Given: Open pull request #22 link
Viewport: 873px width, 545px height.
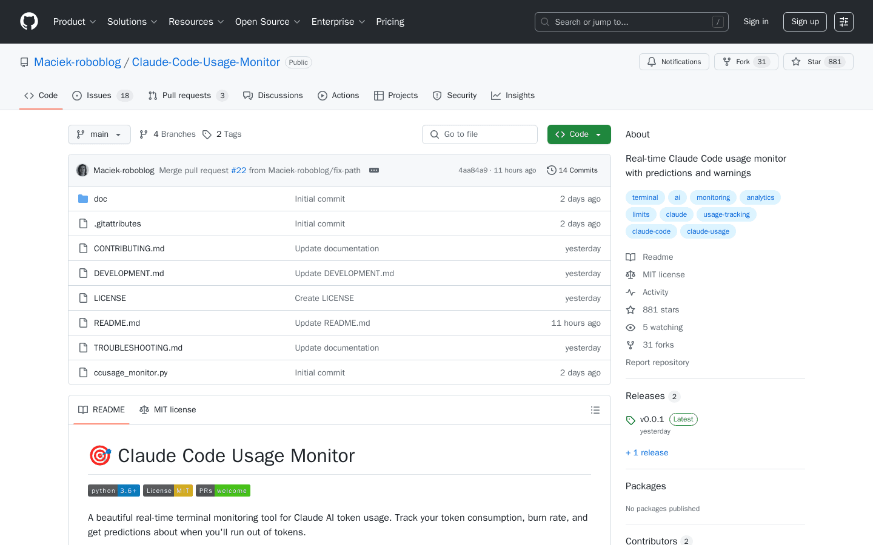Looking at the screenshot, I should [x=239, y=170].
